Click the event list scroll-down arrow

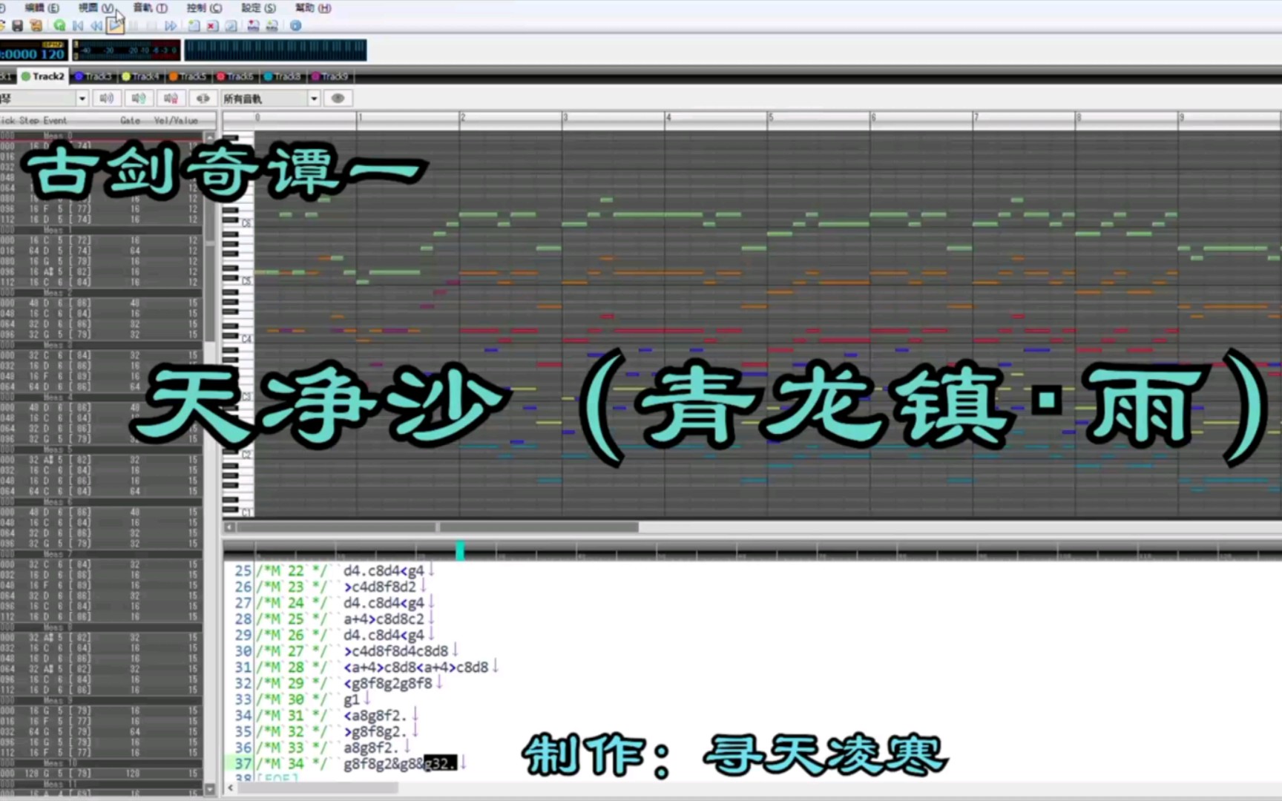[210, 789]
